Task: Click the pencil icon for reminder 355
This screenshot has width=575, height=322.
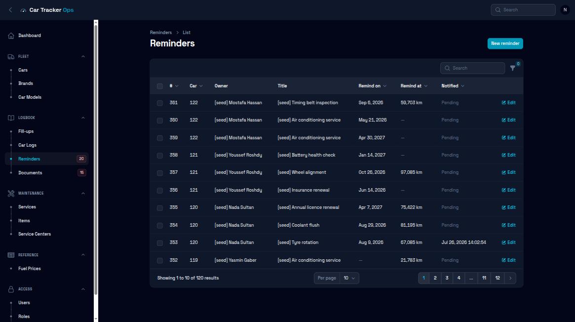Action: [503, 207]
